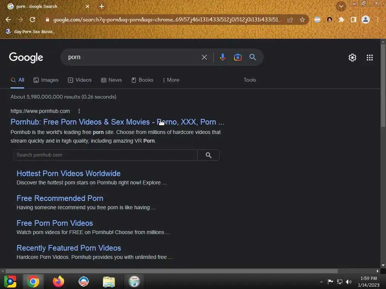Switch to the News tab

pyautogui.click(x=112, y=80)
